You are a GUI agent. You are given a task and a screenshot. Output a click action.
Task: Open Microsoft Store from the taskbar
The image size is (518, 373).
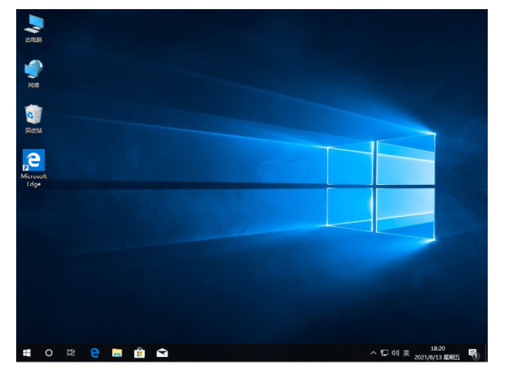click(139, 353)
